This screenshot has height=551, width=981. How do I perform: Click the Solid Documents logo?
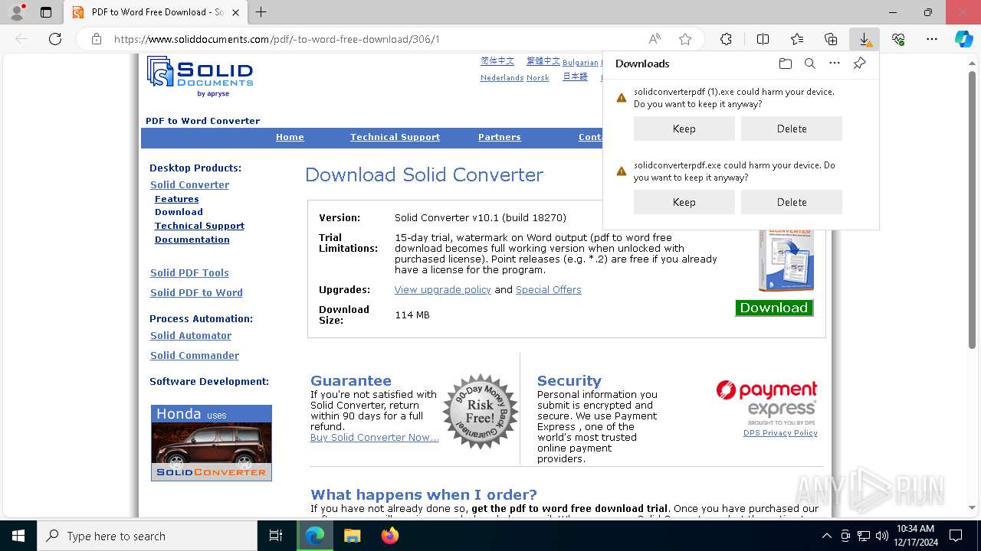(x=200, y=77)
